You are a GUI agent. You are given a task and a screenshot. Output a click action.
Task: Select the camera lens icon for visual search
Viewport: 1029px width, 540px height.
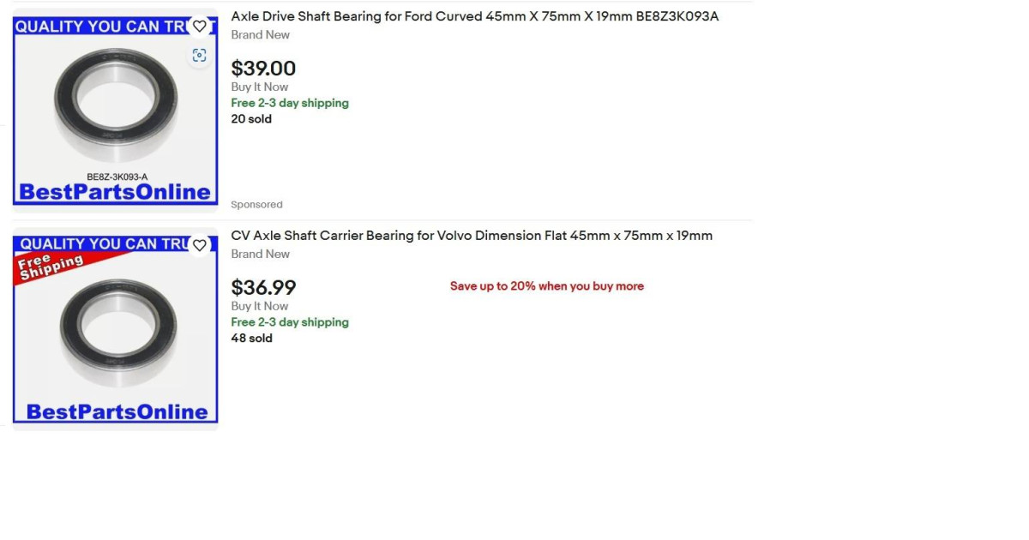tap(199, 55)
